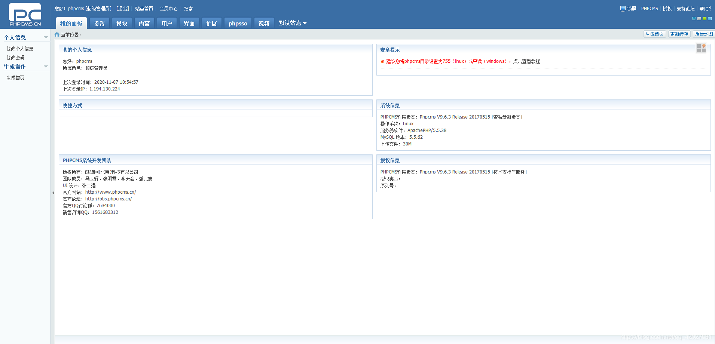The image size is (715, 344).
Task: Click the 个人信息 sidebar heading
Action: [x=15, y=37]
